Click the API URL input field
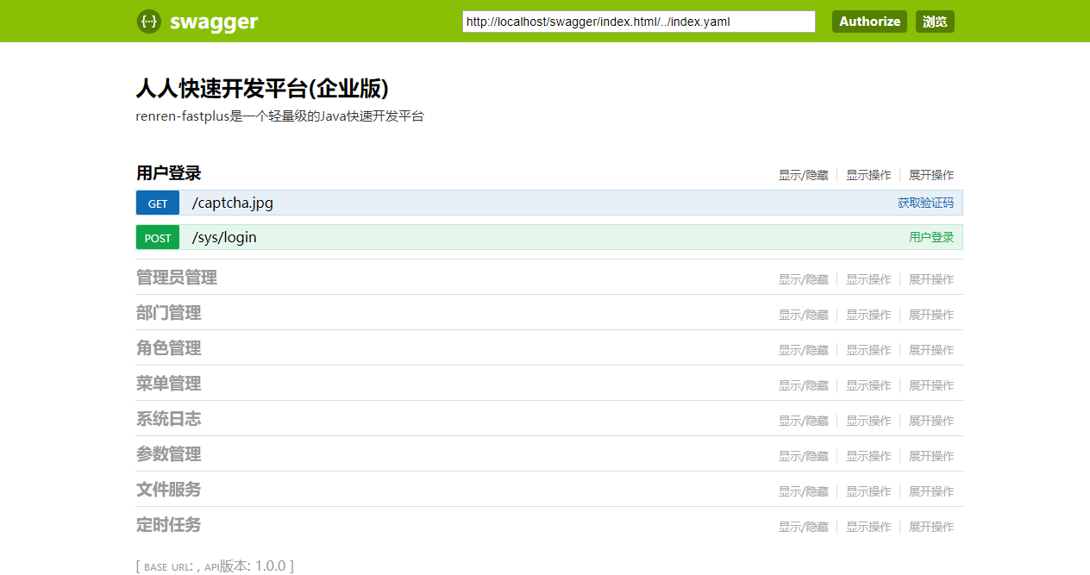 point(638,22)
